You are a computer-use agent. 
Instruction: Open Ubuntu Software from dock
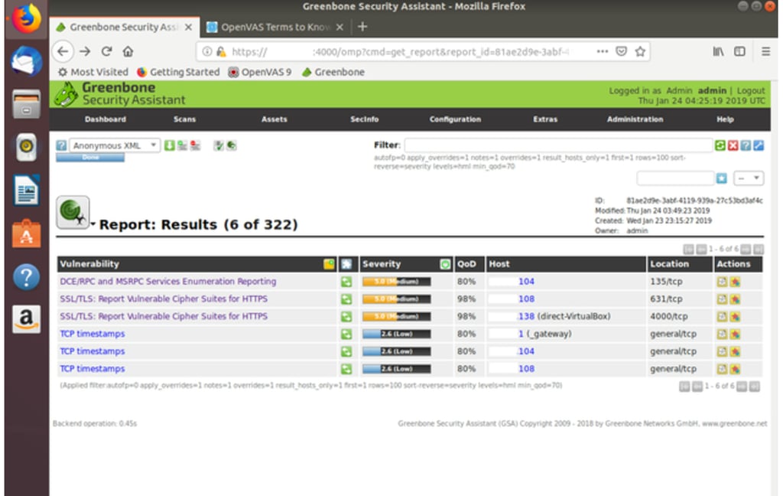pyautogui.click(x=27, y=233)
